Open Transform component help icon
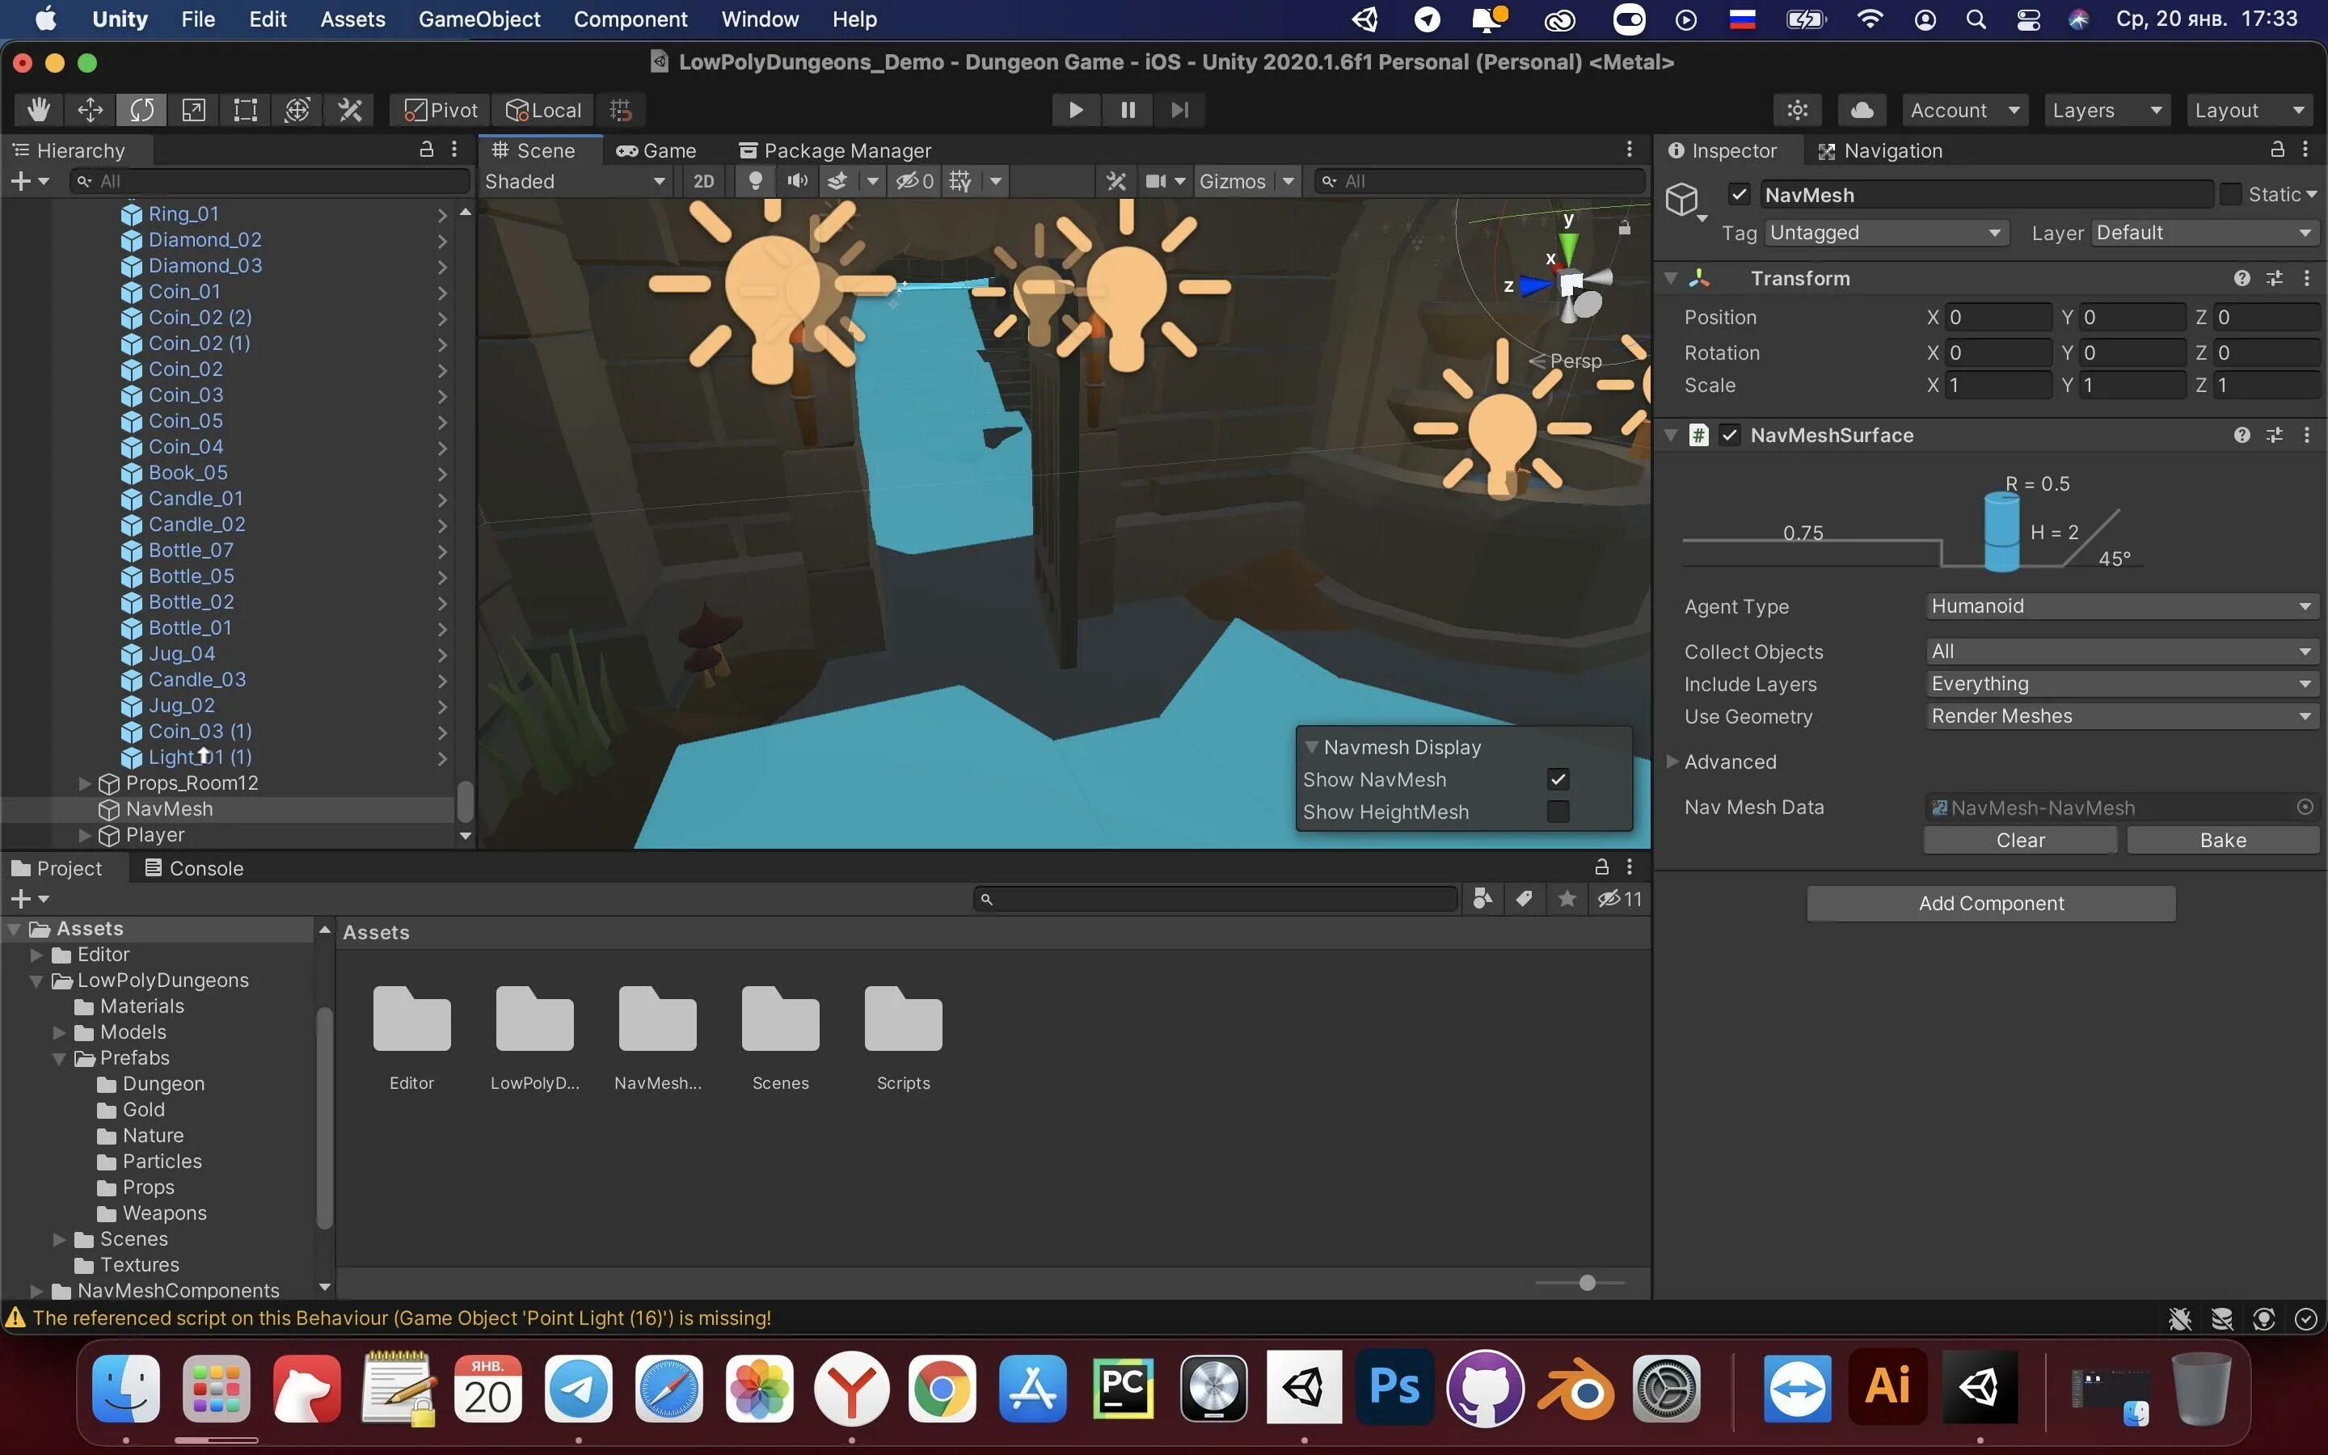2328x1455 pixels. point(2242,278)
